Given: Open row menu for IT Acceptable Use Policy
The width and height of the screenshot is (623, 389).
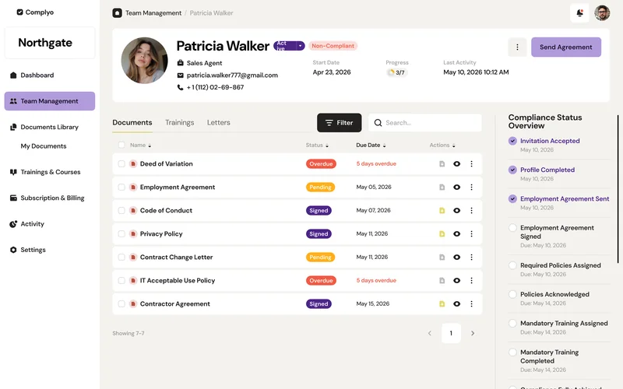Looking at the screenshot, I should point(472,281).
